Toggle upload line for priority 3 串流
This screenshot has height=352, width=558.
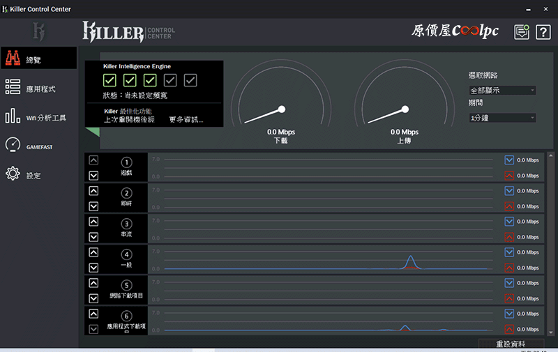click(x=509, y=237)
